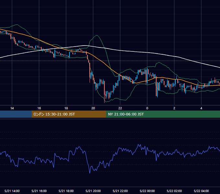The image size is (220, 194).
Task: Click the 5/21 16:00 date label
Action: coord(39,191)
